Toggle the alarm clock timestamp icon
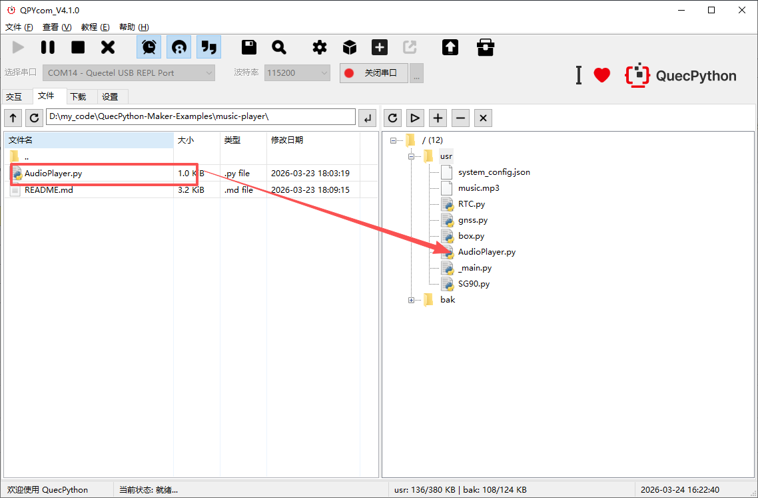The height and width of the screenshot is (498, 758). tap(149, 47)
